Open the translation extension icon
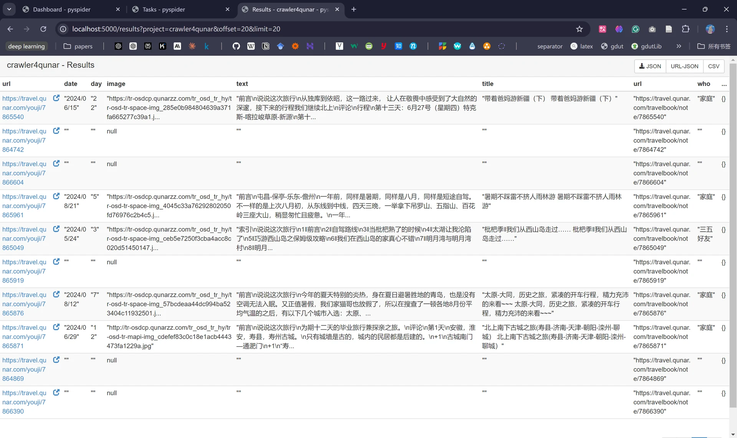Image resolution: width=737 pixels, height=438 pixels. [602, 29]
